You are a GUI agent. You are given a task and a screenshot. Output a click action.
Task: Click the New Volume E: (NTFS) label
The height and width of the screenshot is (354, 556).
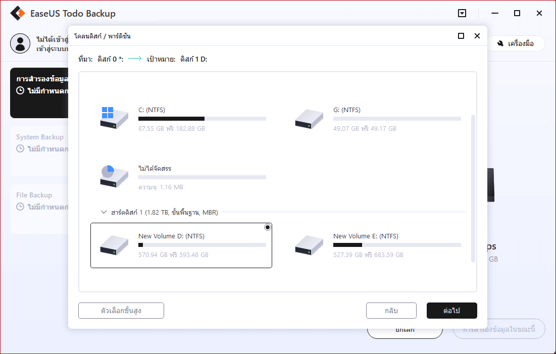click(366, 236)
